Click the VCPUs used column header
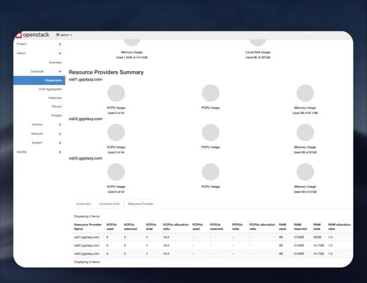367x283 pixels. point(112,227)
